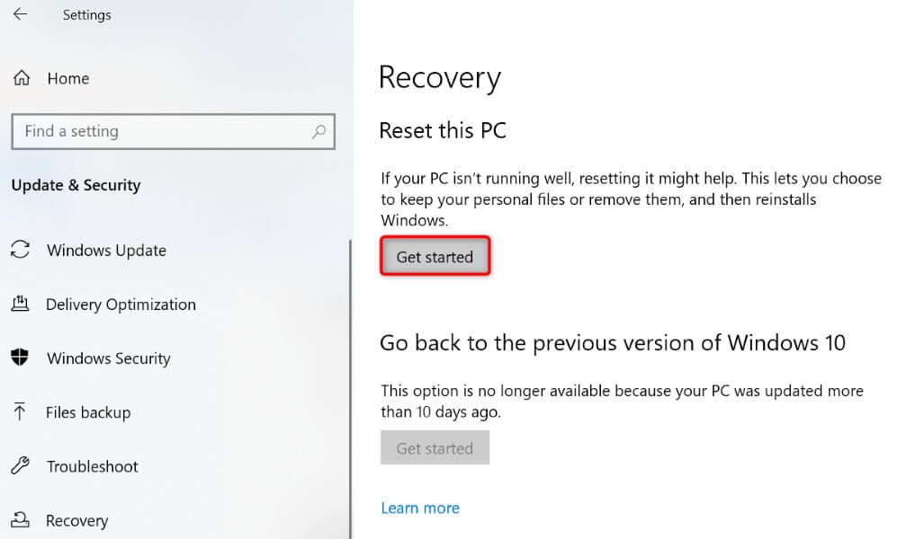
Task: Open Delivery Optimization settings
Action: tap(120, 304)
